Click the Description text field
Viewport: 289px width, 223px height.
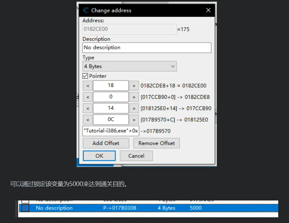(x=147, y=48)
